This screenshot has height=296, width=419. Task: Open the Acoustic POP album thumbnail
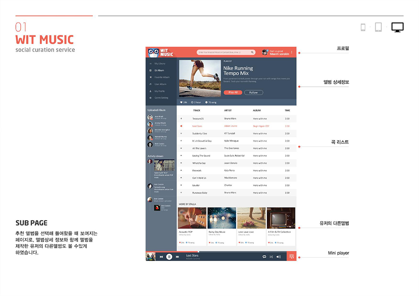click(192, 218)
